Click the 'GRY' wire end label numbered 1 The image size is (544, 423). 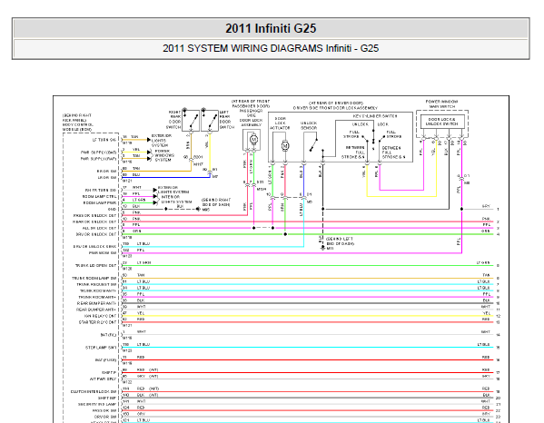[486, 206]
